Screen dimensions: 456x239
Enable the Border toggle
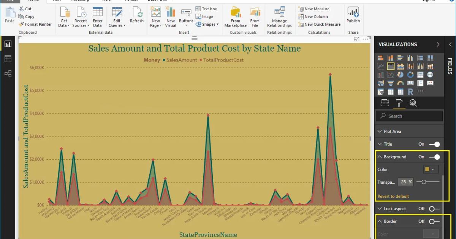click(x=434, y=221)
